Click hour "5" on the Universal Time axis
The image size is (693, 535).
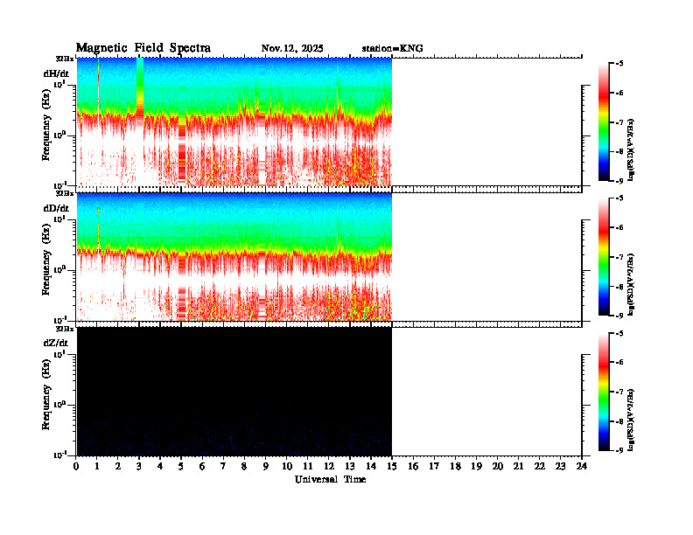click(x=181, y=467)
